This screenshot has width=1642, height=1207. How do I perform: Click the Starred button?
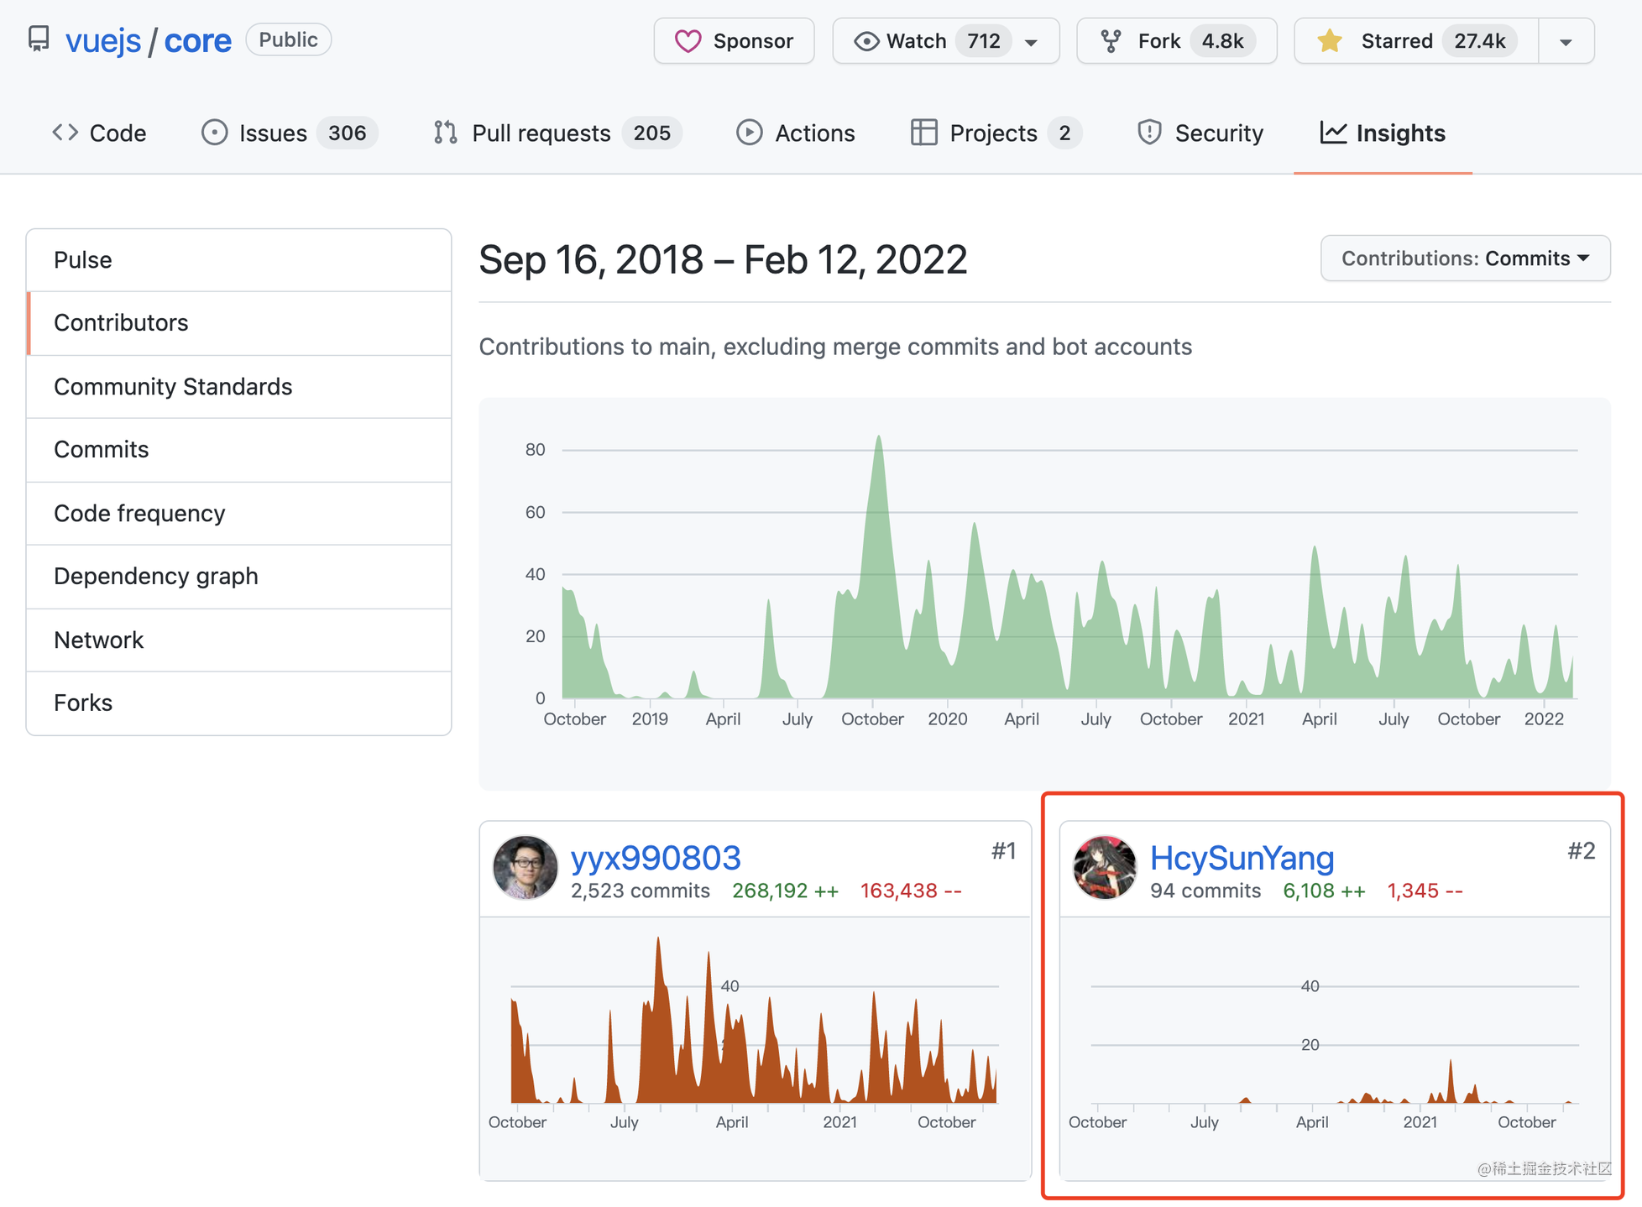click(1416, 41)
